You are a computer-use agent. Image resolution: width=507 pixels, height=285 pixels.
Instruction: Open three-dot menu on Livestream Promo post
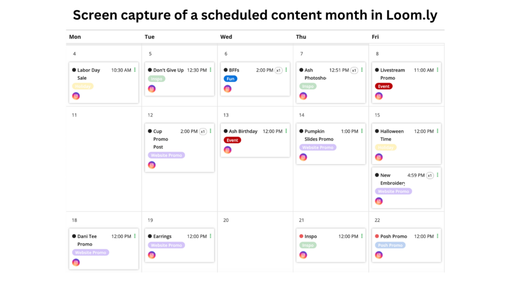pyautogui.click(x=438, y=70)
